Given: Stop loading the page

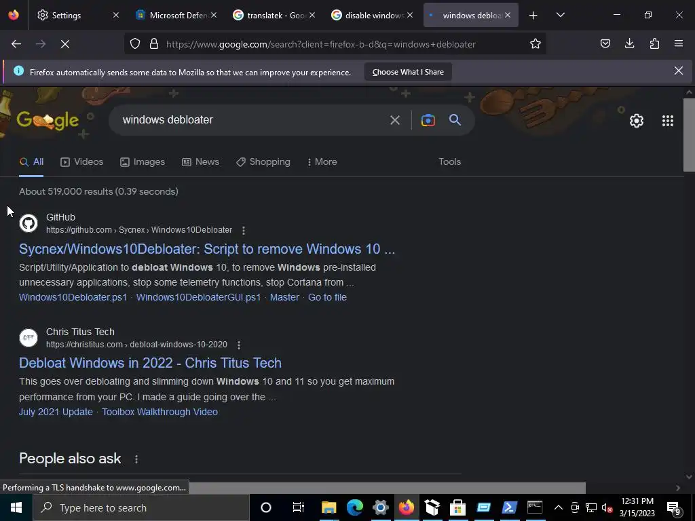Looking at the screenshot, I should tap(65, 44).
